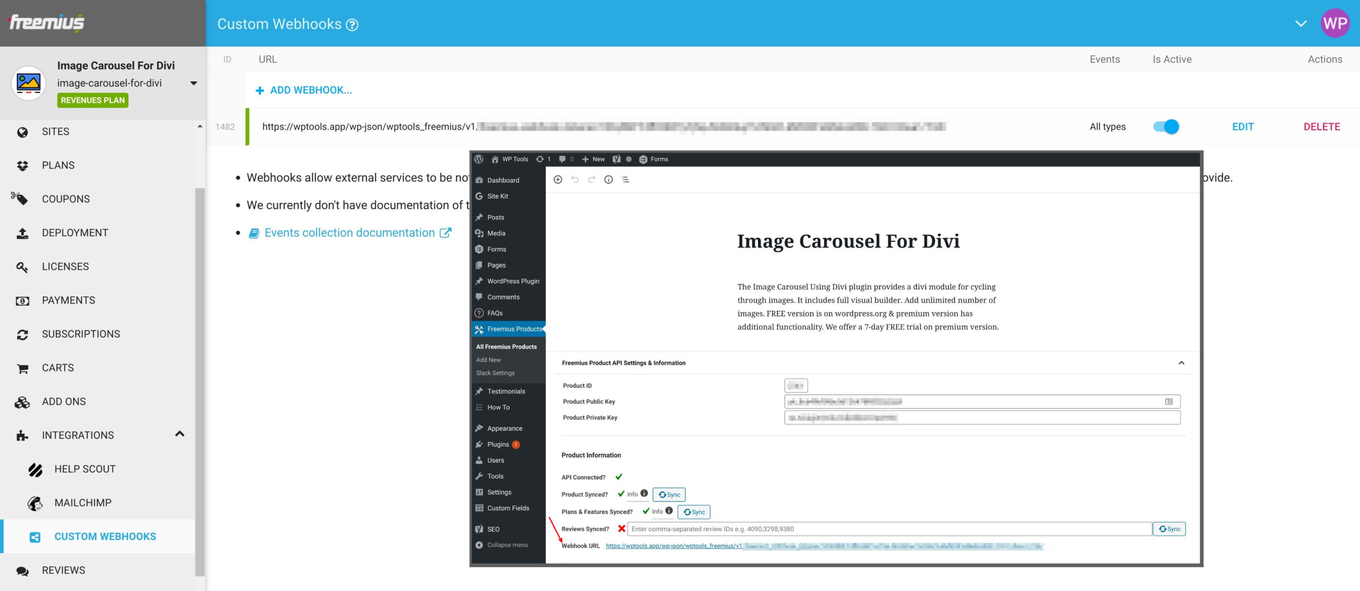Screen dimensions: 1360x591
Task: Click the WP user avatar
Action: [1335, 23]
